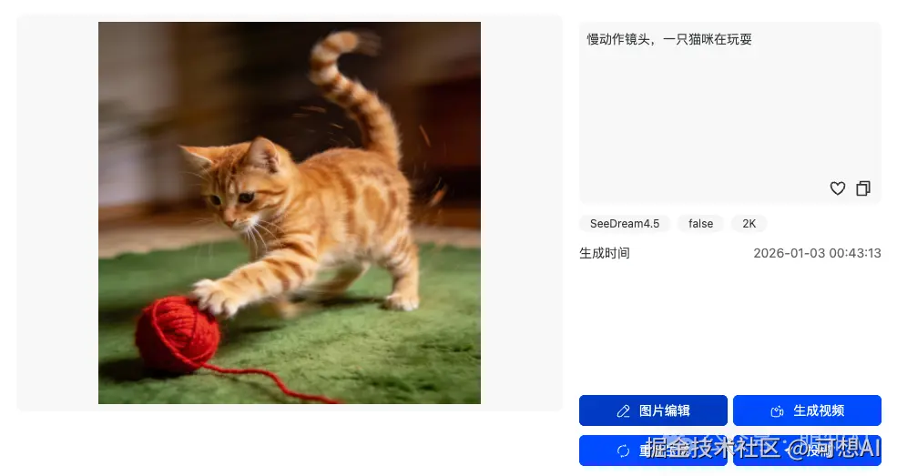Click the pencil icon on 图片编辑
This screenshot has height=476, width=897.
(624, 410)
